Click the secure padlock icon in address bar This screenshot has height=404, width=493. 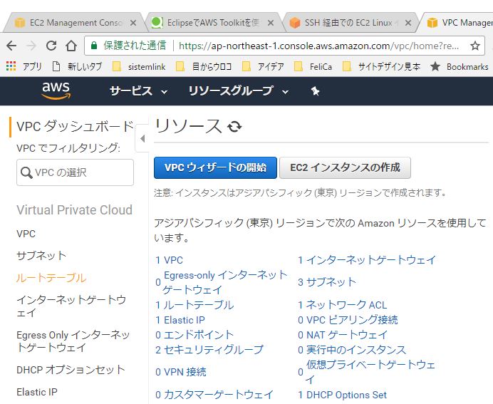(94, 46)
